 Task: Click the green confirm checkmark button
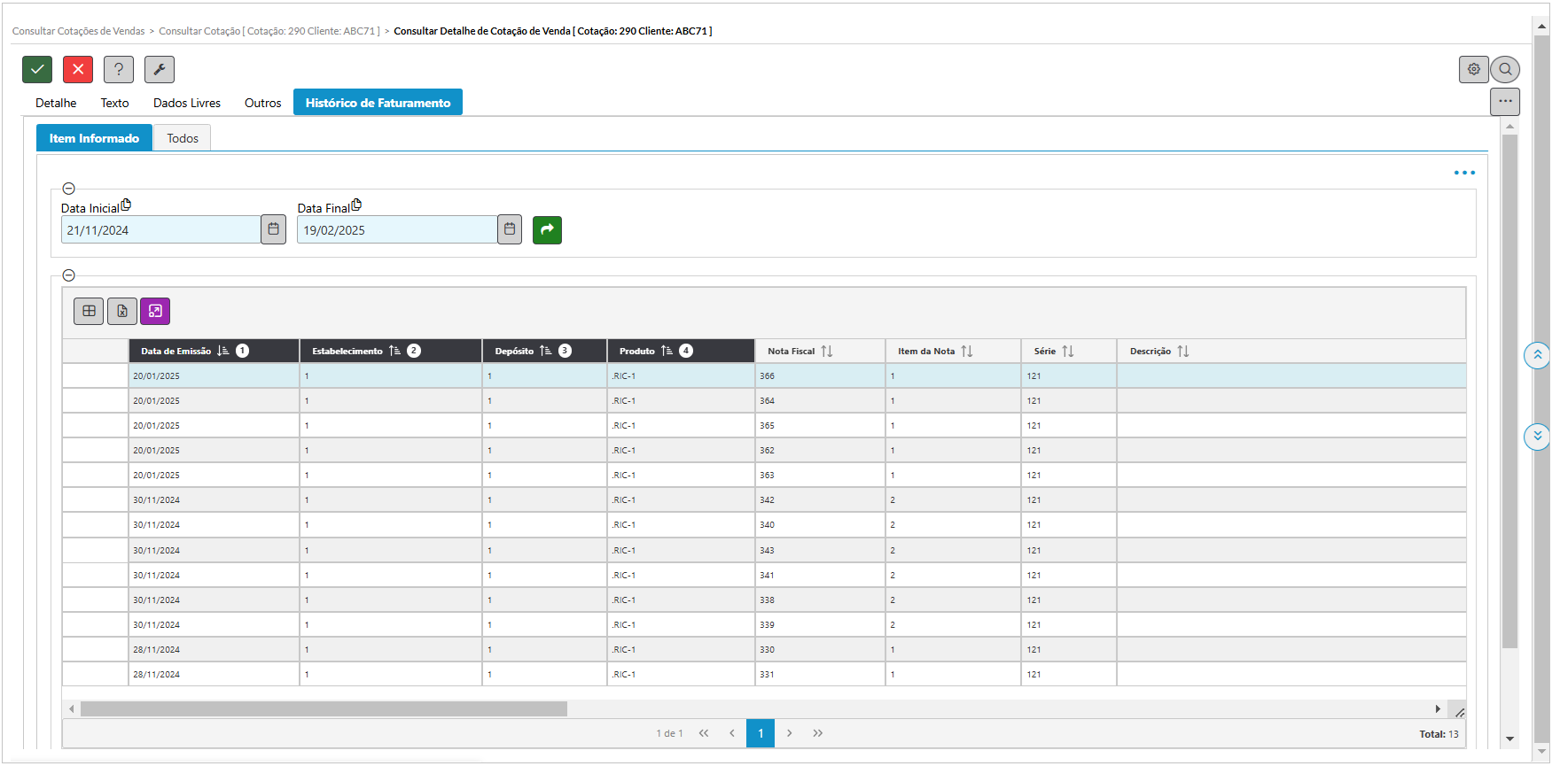click(x=37, y=69)
